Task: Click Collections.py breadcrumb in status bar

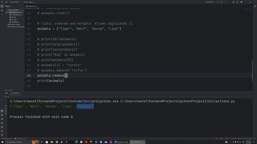Action: coord(20,138)
